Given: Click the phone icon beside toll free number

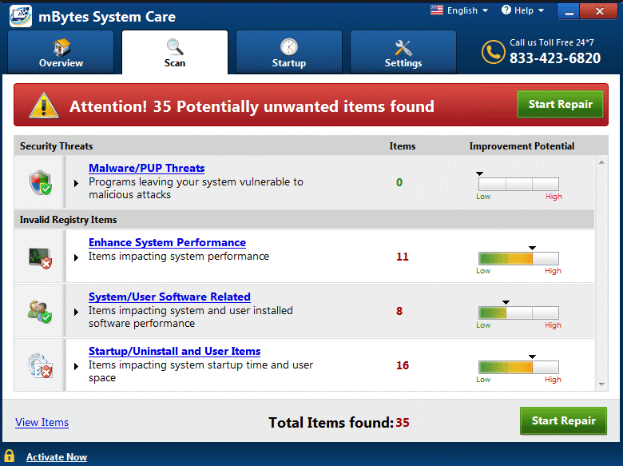Looking at the screenshot, I should click(493, 52).
